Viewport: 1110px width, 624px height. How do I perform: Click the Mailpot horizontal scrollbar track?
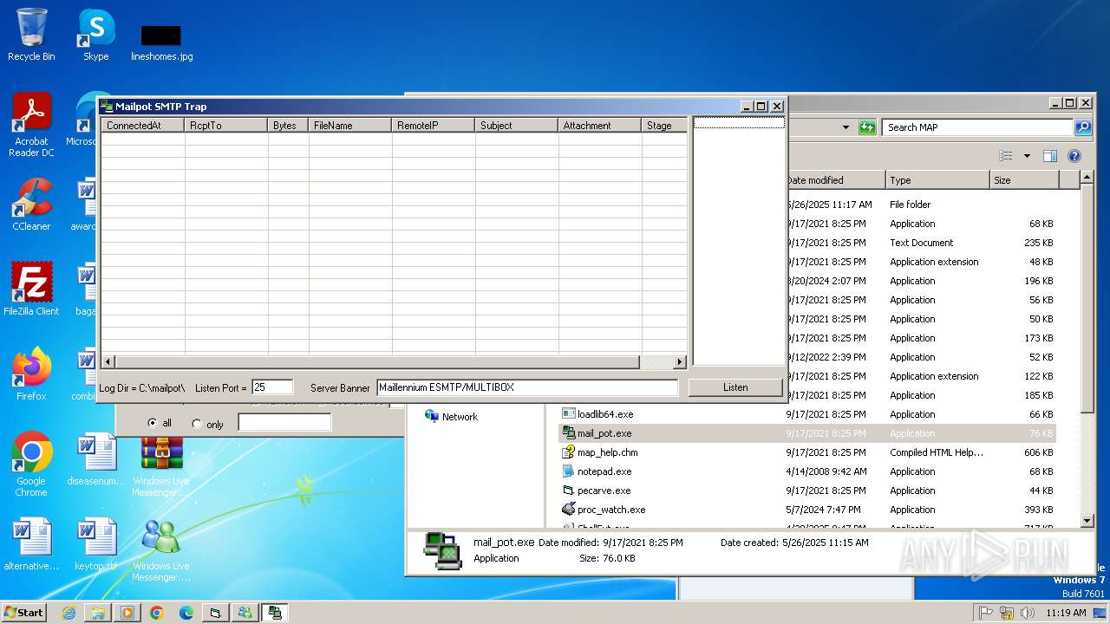[x=656, y=362]
